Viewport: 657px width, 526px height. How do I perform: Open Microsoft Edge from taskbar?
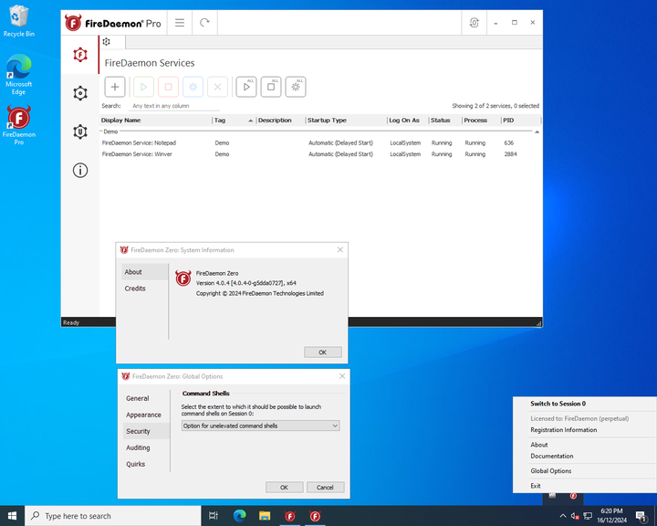[239, 516]
